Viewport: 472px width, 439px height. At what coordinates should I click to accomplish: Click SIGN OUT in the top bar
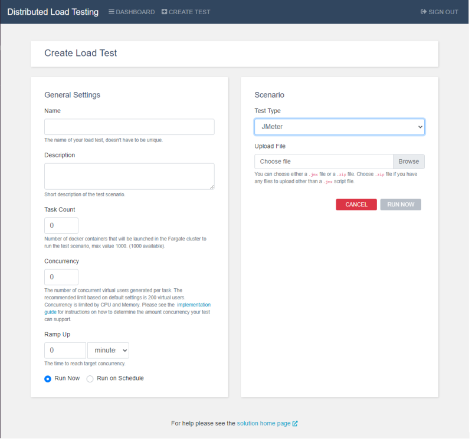[x=440, y=12]
